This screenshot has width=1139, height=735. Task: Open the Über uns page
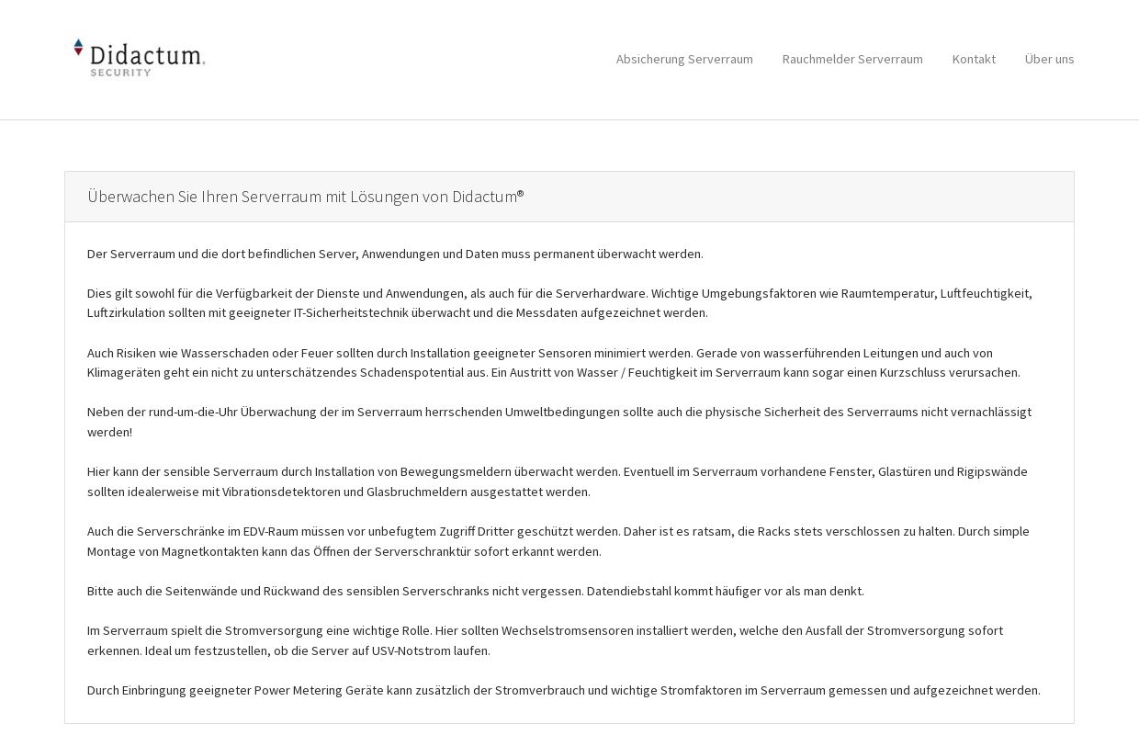pyautogui.click(x=1049, y=59)
